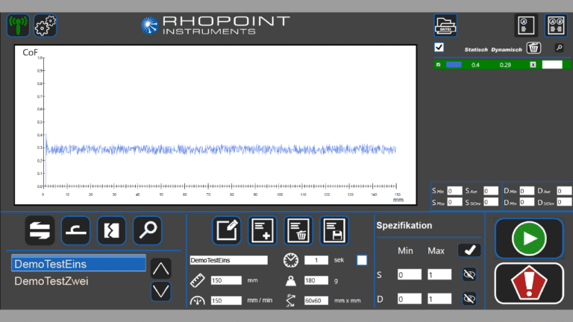Image resolution: width=573 pixels, height=322 pixels.
Task: Toggle visibility eye for D specification
Action: click(x=469, y=298)
